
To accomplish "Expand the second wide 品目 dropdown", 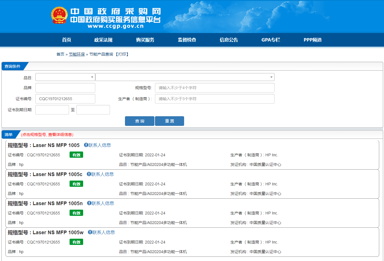I will (x=185, y=77).
